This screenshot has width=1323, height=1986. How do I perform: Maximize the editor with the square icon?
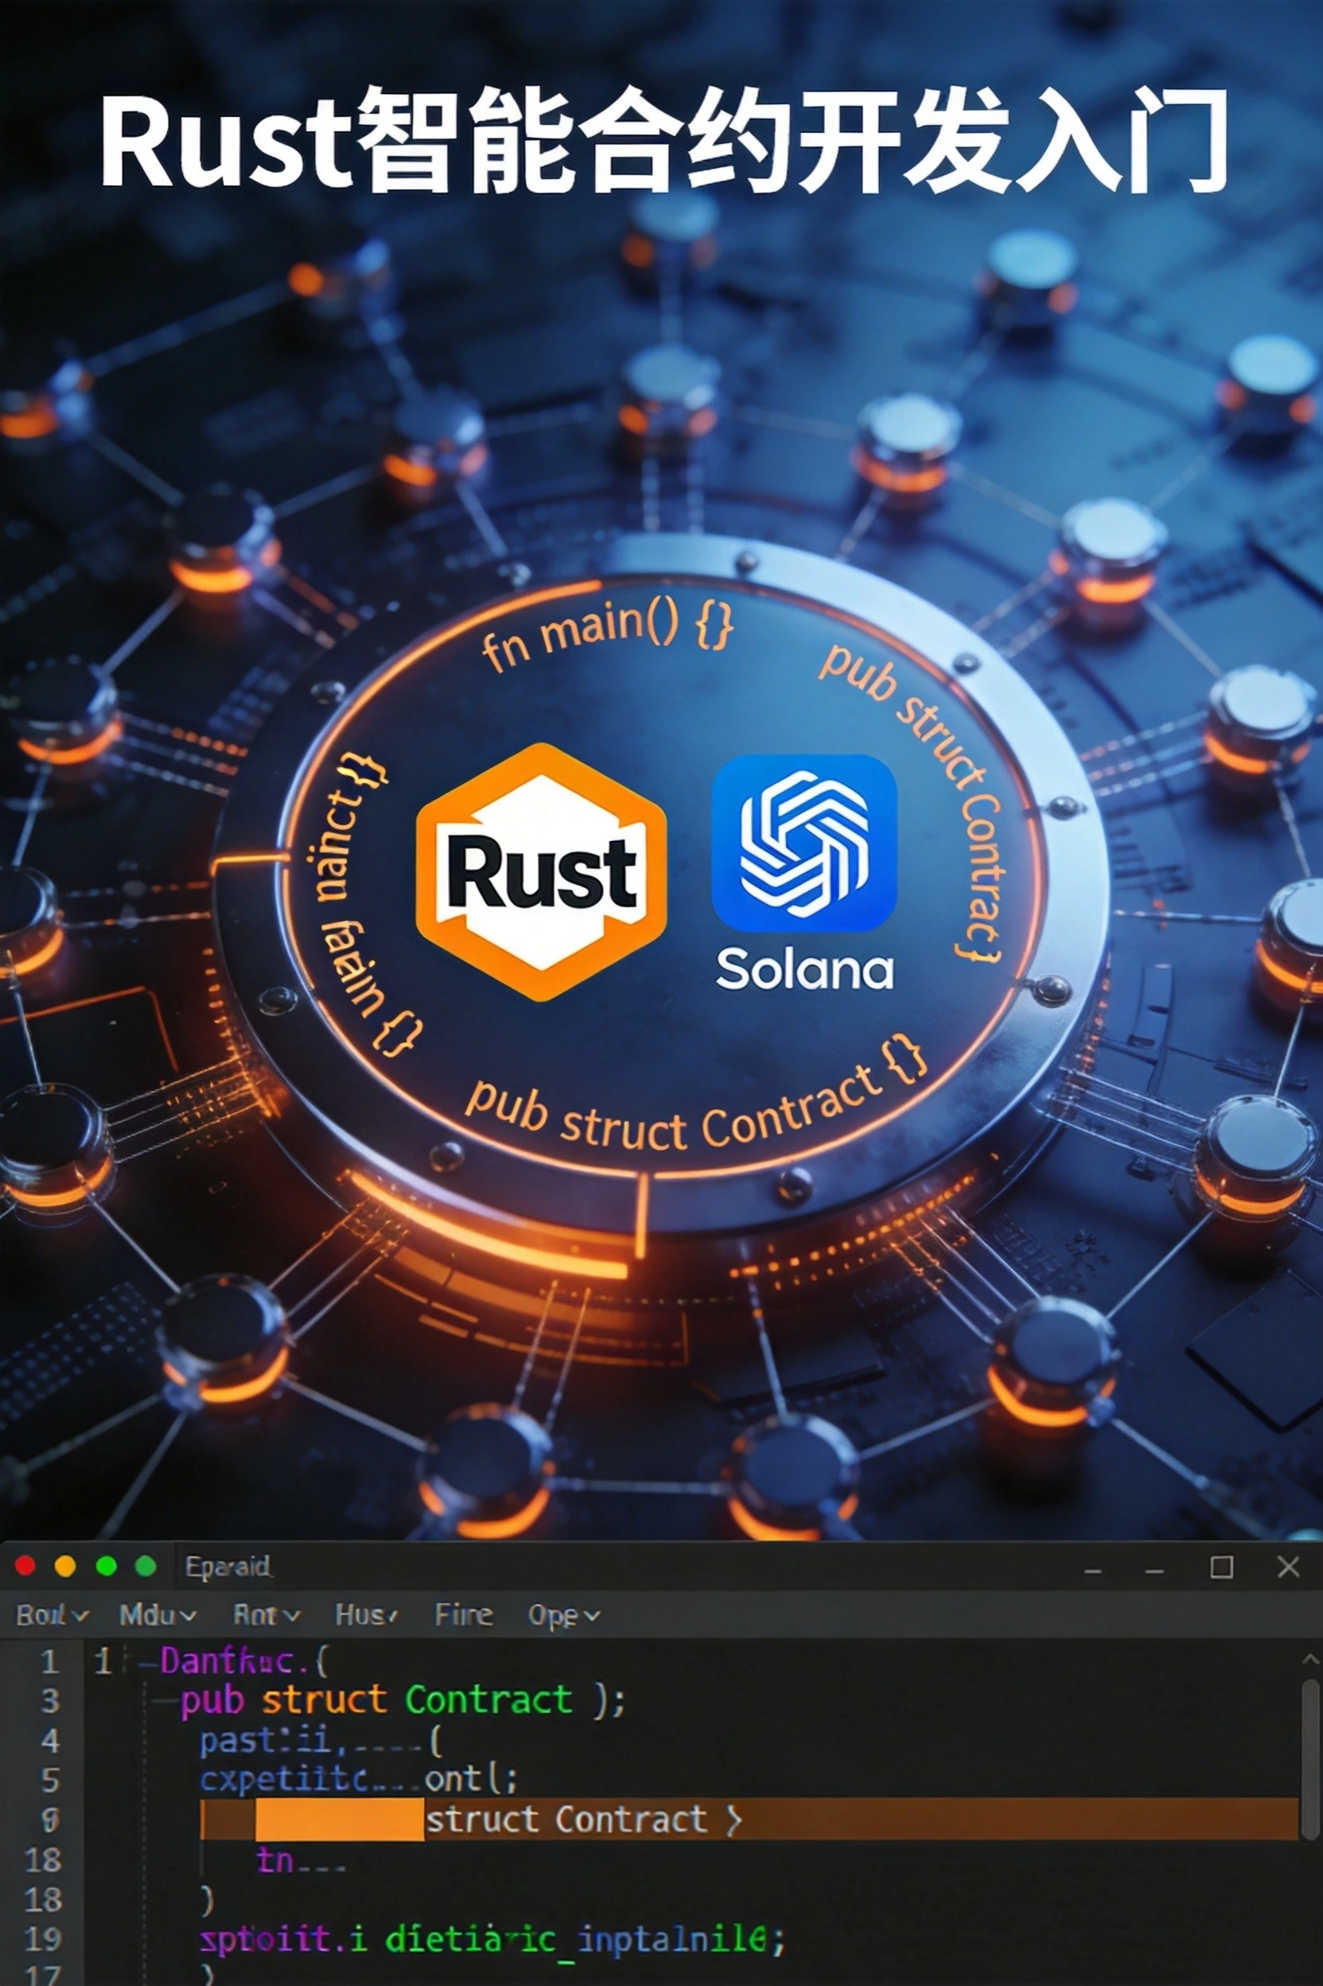pyautogui.click(x=1222, y=1567)
